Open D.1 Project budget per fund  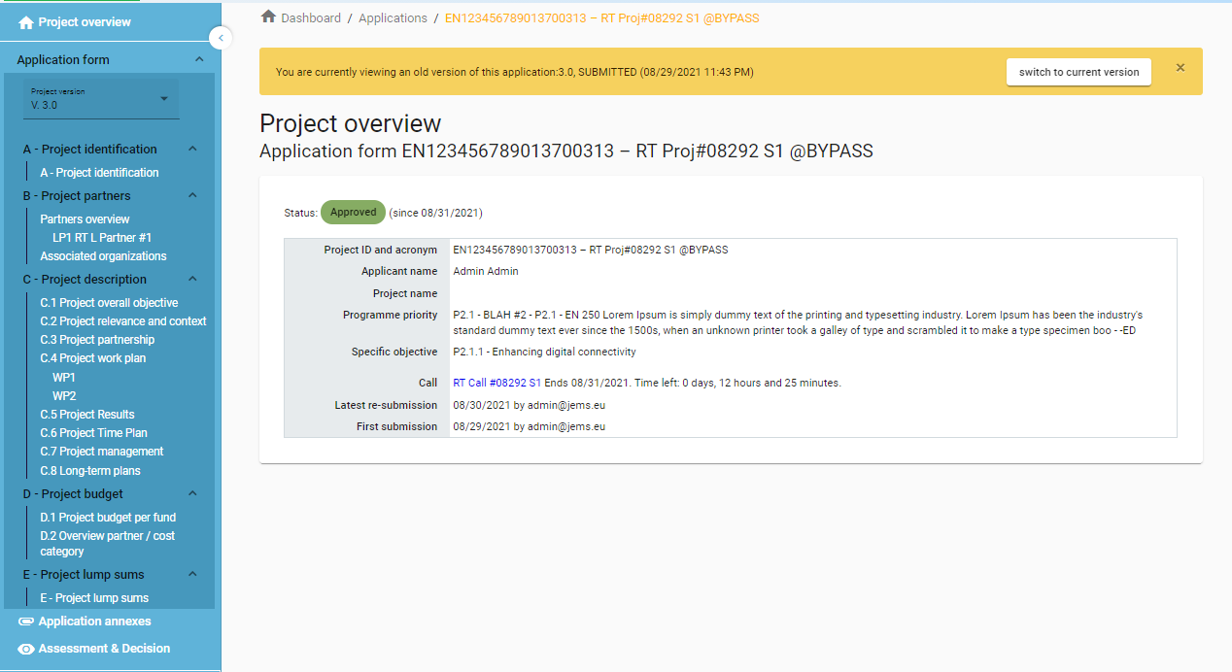point(108,518)
